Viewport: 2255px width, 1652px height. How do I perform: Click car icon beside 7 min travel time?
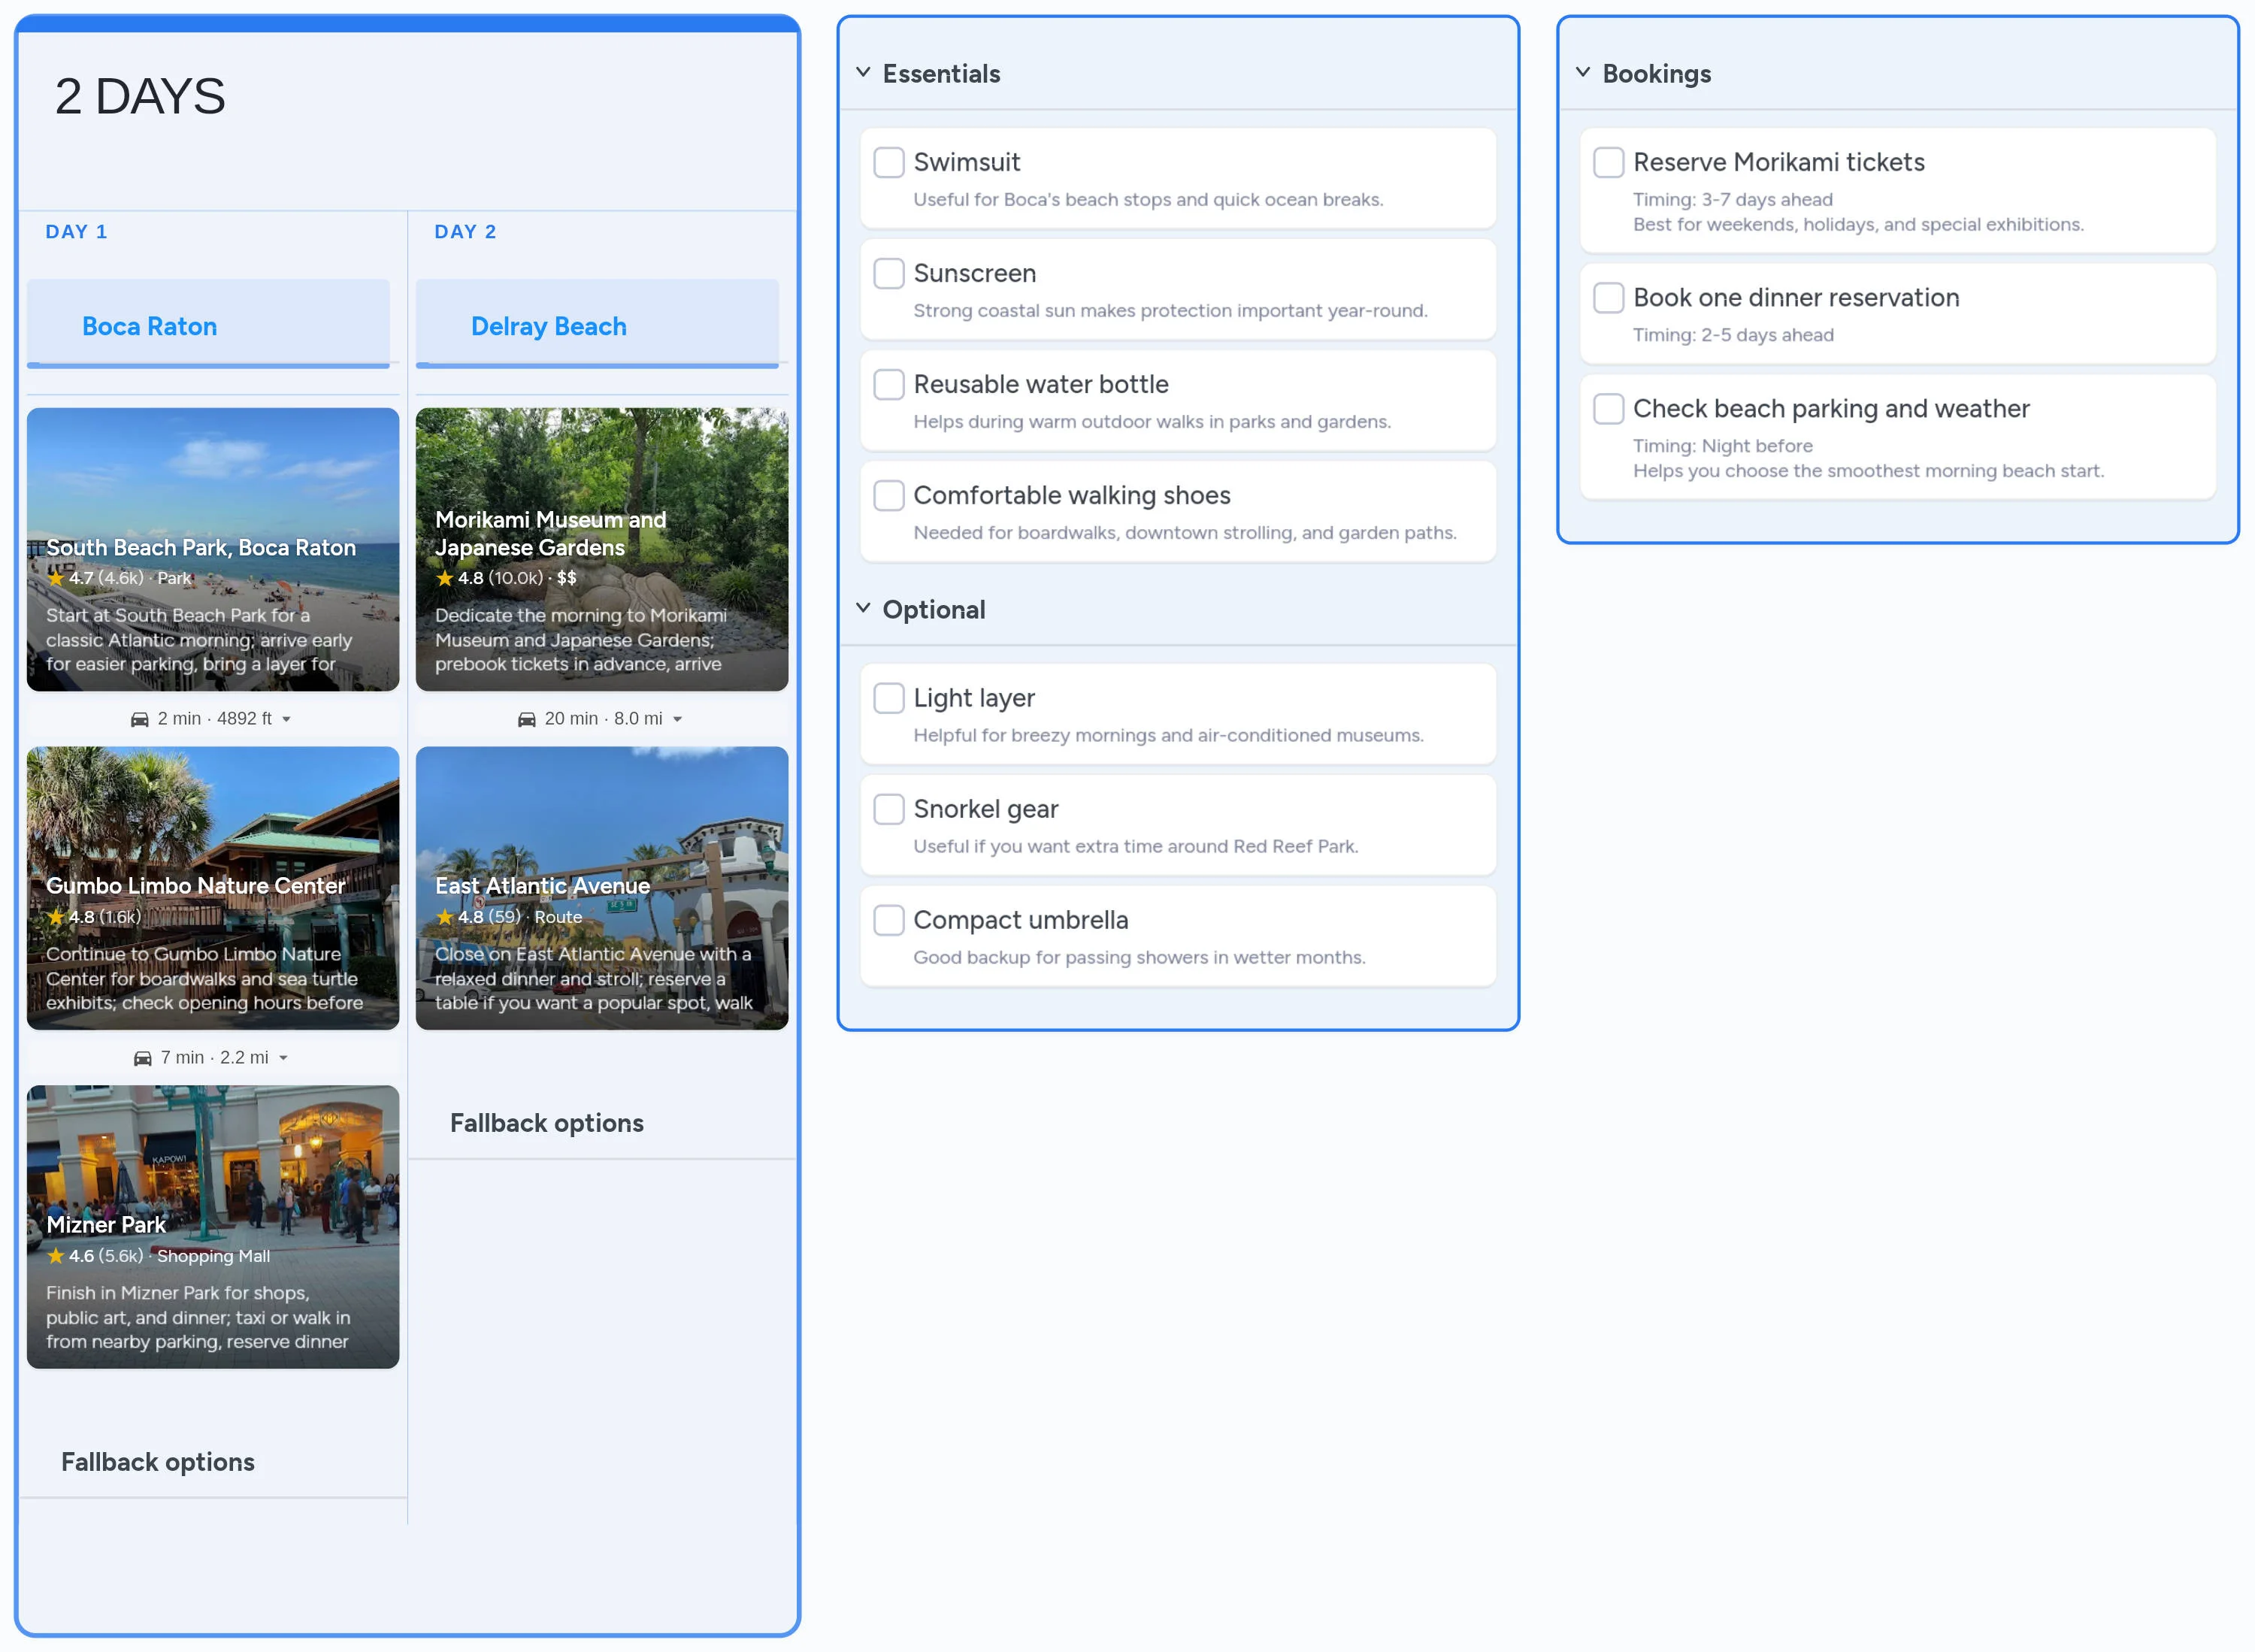point(143,1058)
